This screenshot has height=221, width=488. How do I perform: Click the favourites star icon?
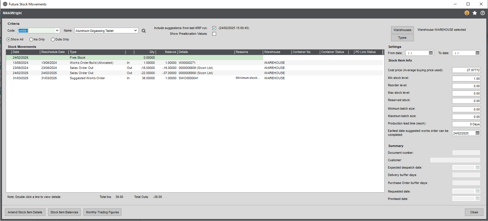tap(475, 13)
